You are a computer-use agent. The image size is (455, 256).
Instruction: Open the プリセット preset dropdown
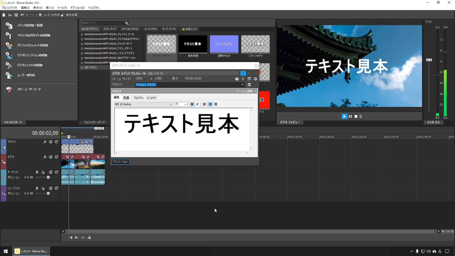[242, 85]
